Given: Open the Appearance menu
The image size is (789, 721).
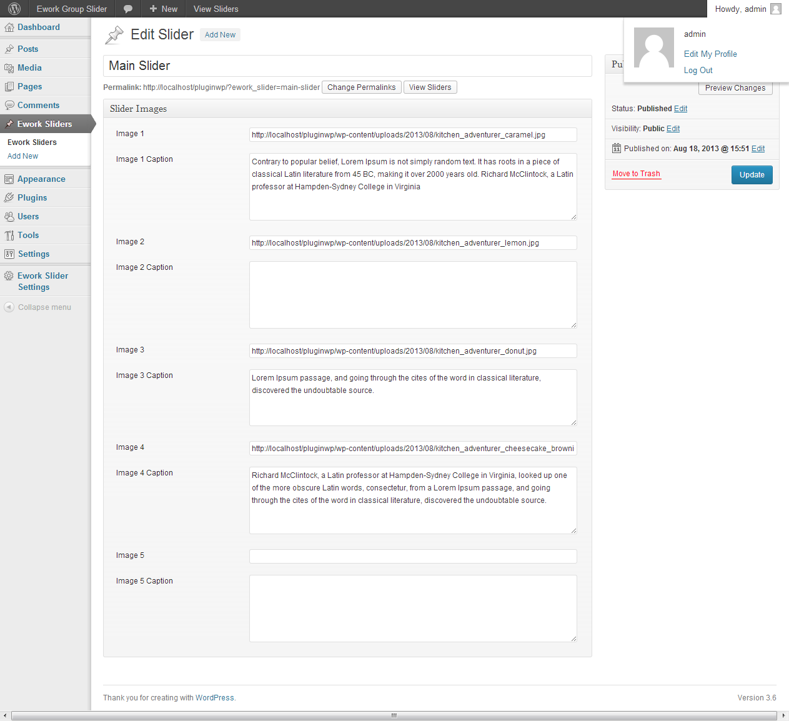Looking at the screenshot, I should coord(41,179).
